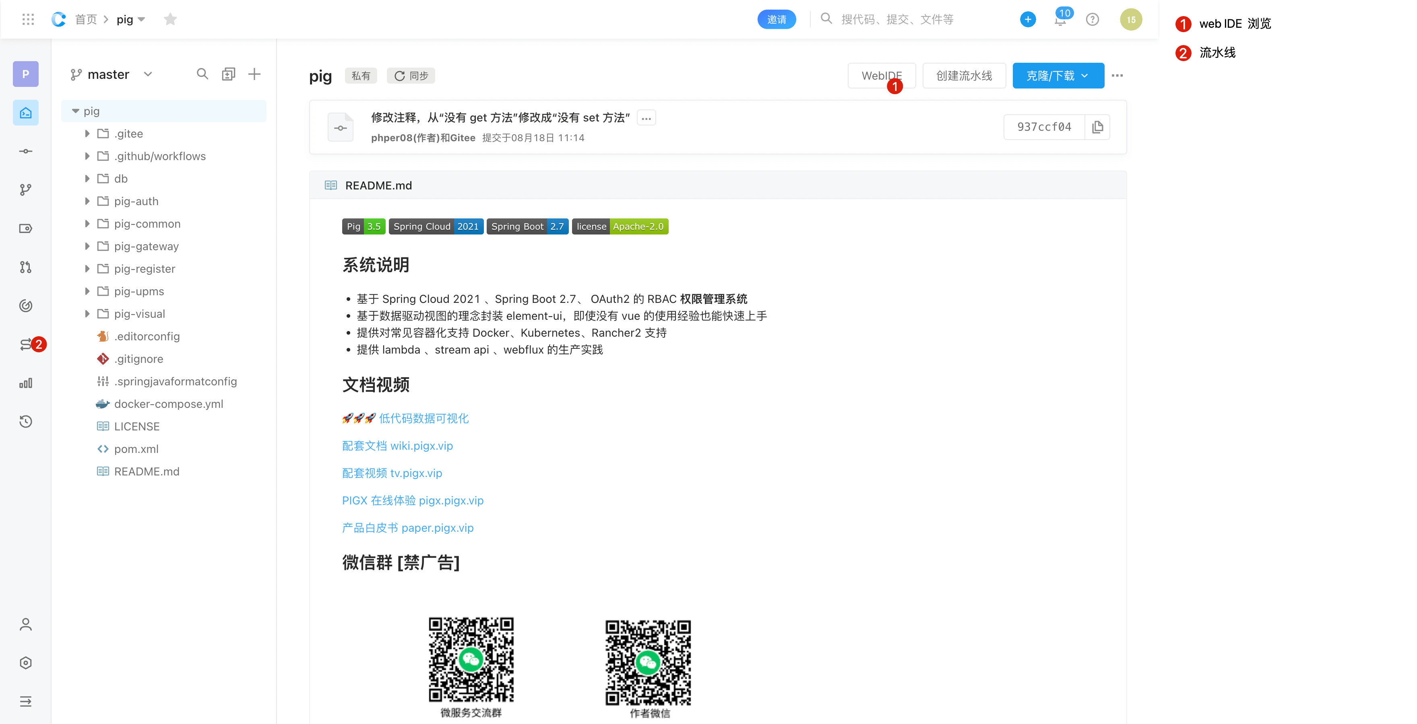
Task: Open 配套文档 wiki.pigx.vip link
Action: tap(397, 446)
